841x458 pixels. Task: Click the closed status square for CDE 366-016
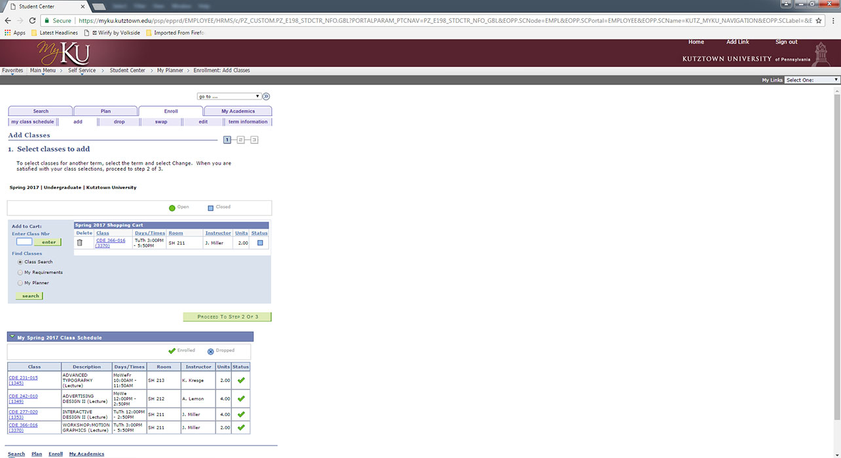(259, 243)
